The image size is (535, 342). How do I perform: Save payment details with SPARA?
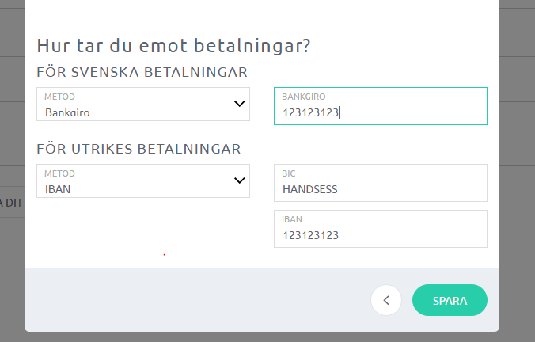(450, 300)
